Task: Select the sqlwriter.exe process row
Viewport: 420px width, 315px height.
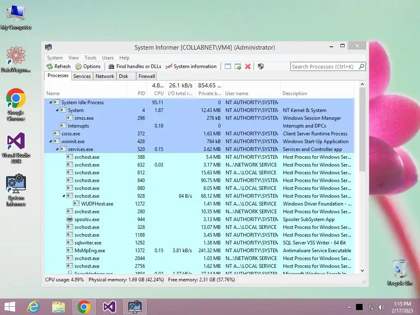Action: [x=199, y=243]
